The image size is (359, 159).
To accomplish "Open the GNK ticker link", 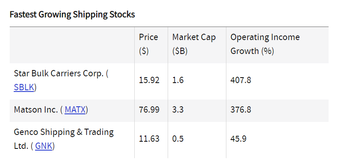I will coord(44,146).
